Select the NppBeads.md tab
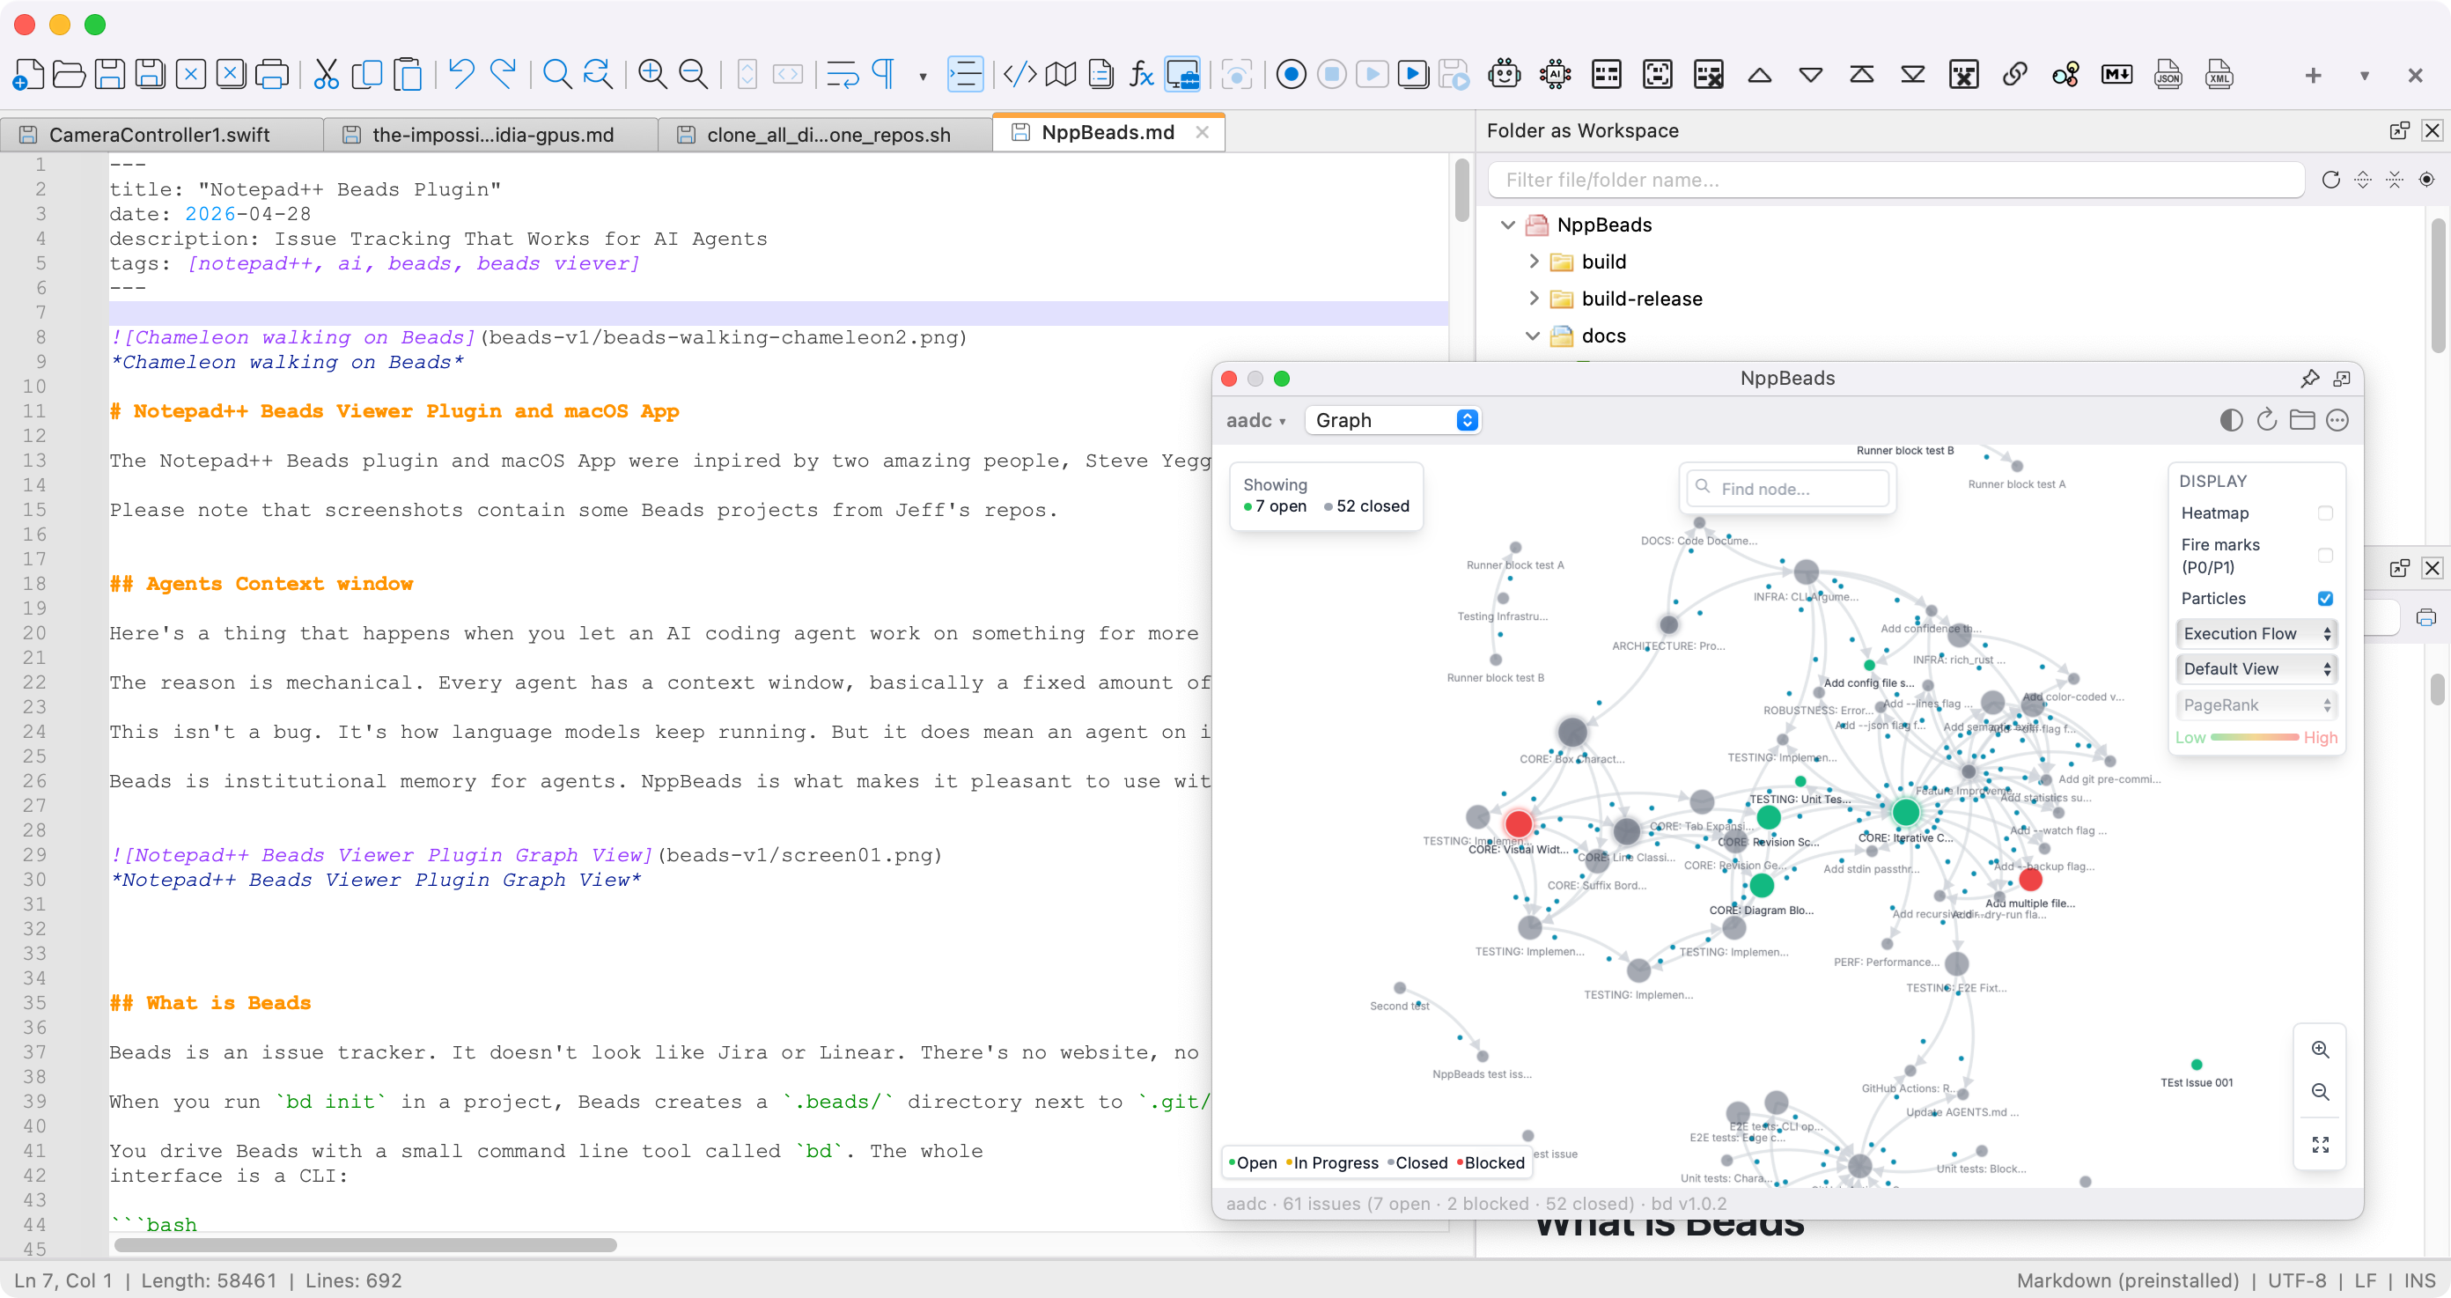The width and height of the screenshot is (2451, 1298). [1108, 132]
